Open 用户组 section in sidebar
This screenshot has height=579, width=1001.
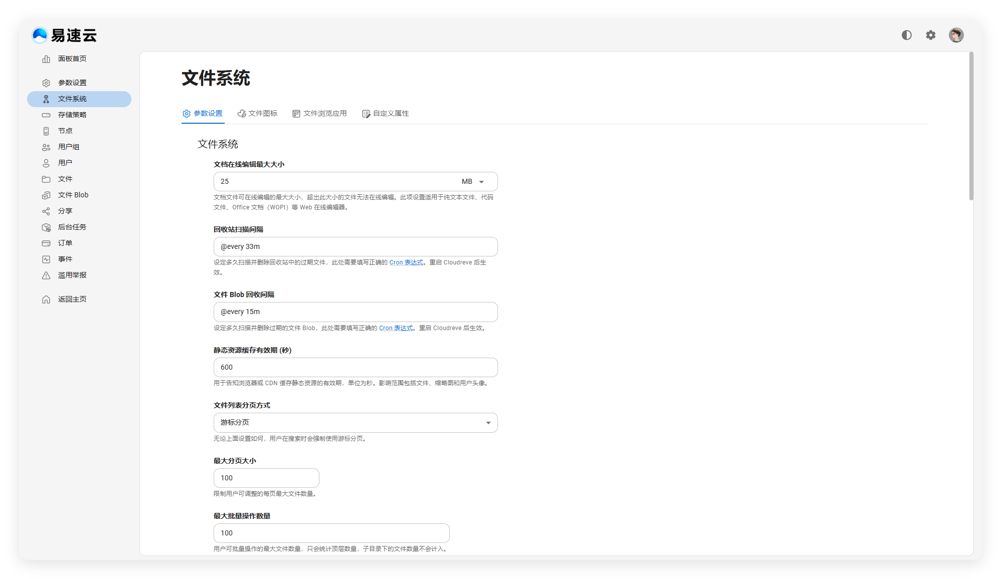[x=69, y=147]
